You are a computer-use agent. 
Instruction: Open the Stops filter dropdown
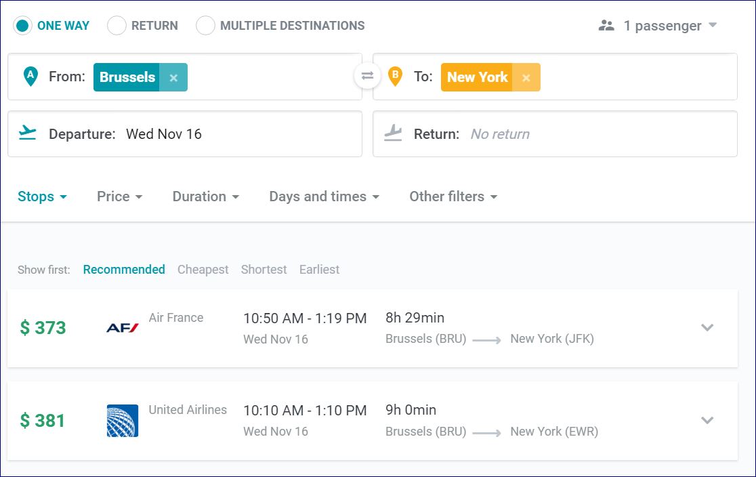42,196
